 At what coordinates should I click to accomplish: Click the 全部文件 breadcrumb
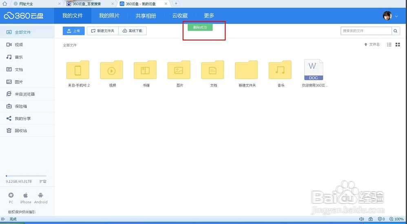(70, 45)
